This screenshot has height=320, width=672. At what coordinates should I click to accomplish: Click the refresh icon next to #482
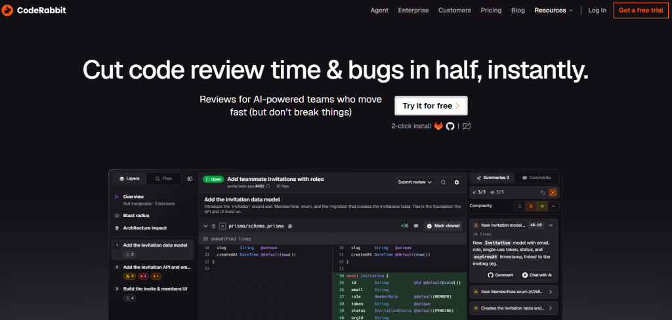[268, 186]
